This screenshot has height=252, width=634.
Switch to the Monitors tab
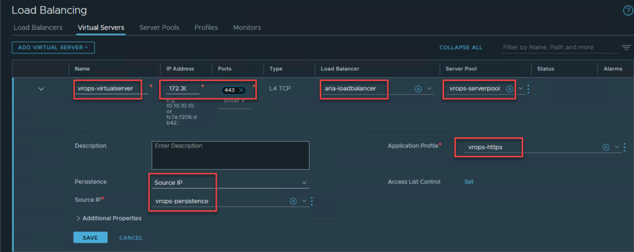coord(246,28)
